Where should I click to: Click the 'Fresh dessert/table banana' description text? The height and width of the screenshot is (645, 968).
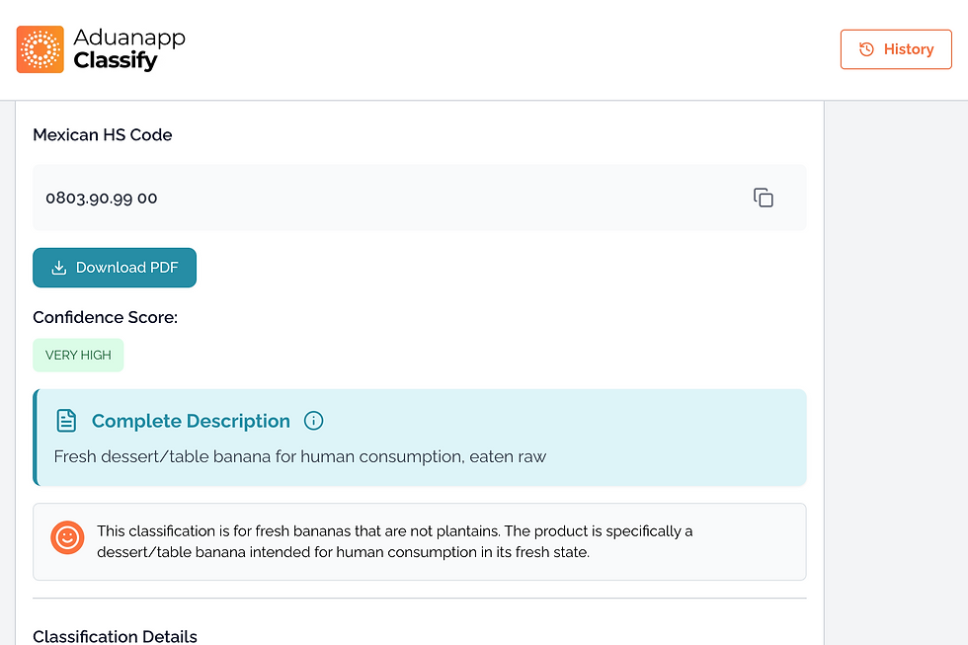300,456
